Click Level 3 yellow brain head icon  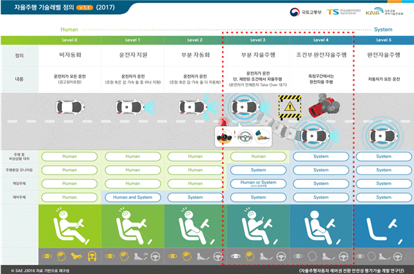pyautogui.click(x=250, y=256)
